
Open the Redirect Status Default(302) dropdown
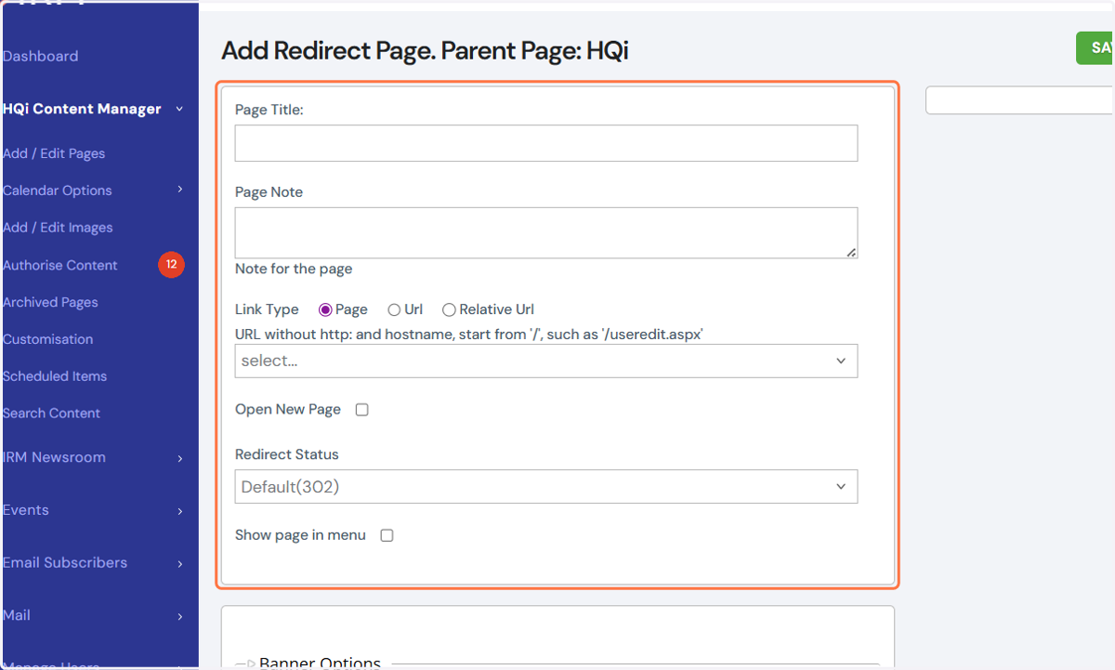click(546, 486)
